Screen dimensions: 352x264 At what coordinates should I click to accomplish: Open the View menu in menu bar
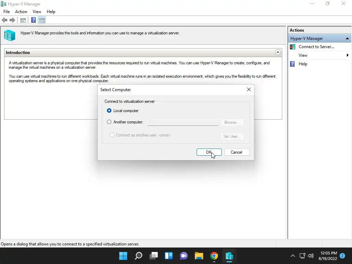[x=37, y=12]
